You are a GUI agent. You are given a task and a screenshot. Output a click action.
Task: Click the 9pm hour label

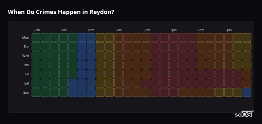click(228, 30)
